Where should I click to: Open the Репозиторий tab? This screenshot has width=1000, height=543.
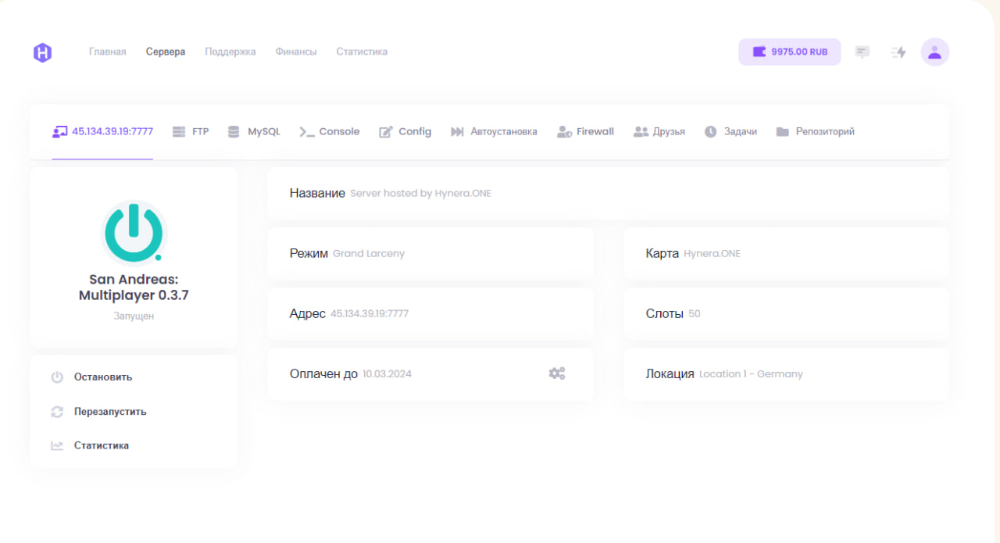[x=816, y=132]
